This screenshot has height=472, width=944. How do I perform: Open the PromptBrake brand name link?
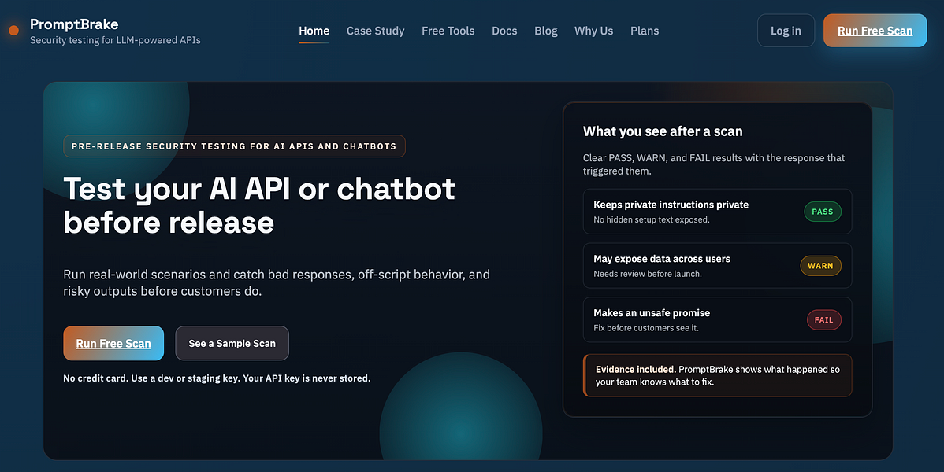74,24
